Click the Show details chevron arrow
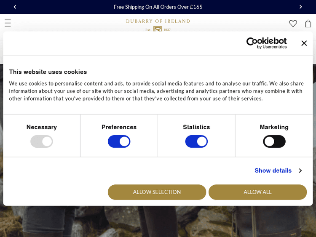316x237 pixels. pyautogui.click(x=300, y=170)
